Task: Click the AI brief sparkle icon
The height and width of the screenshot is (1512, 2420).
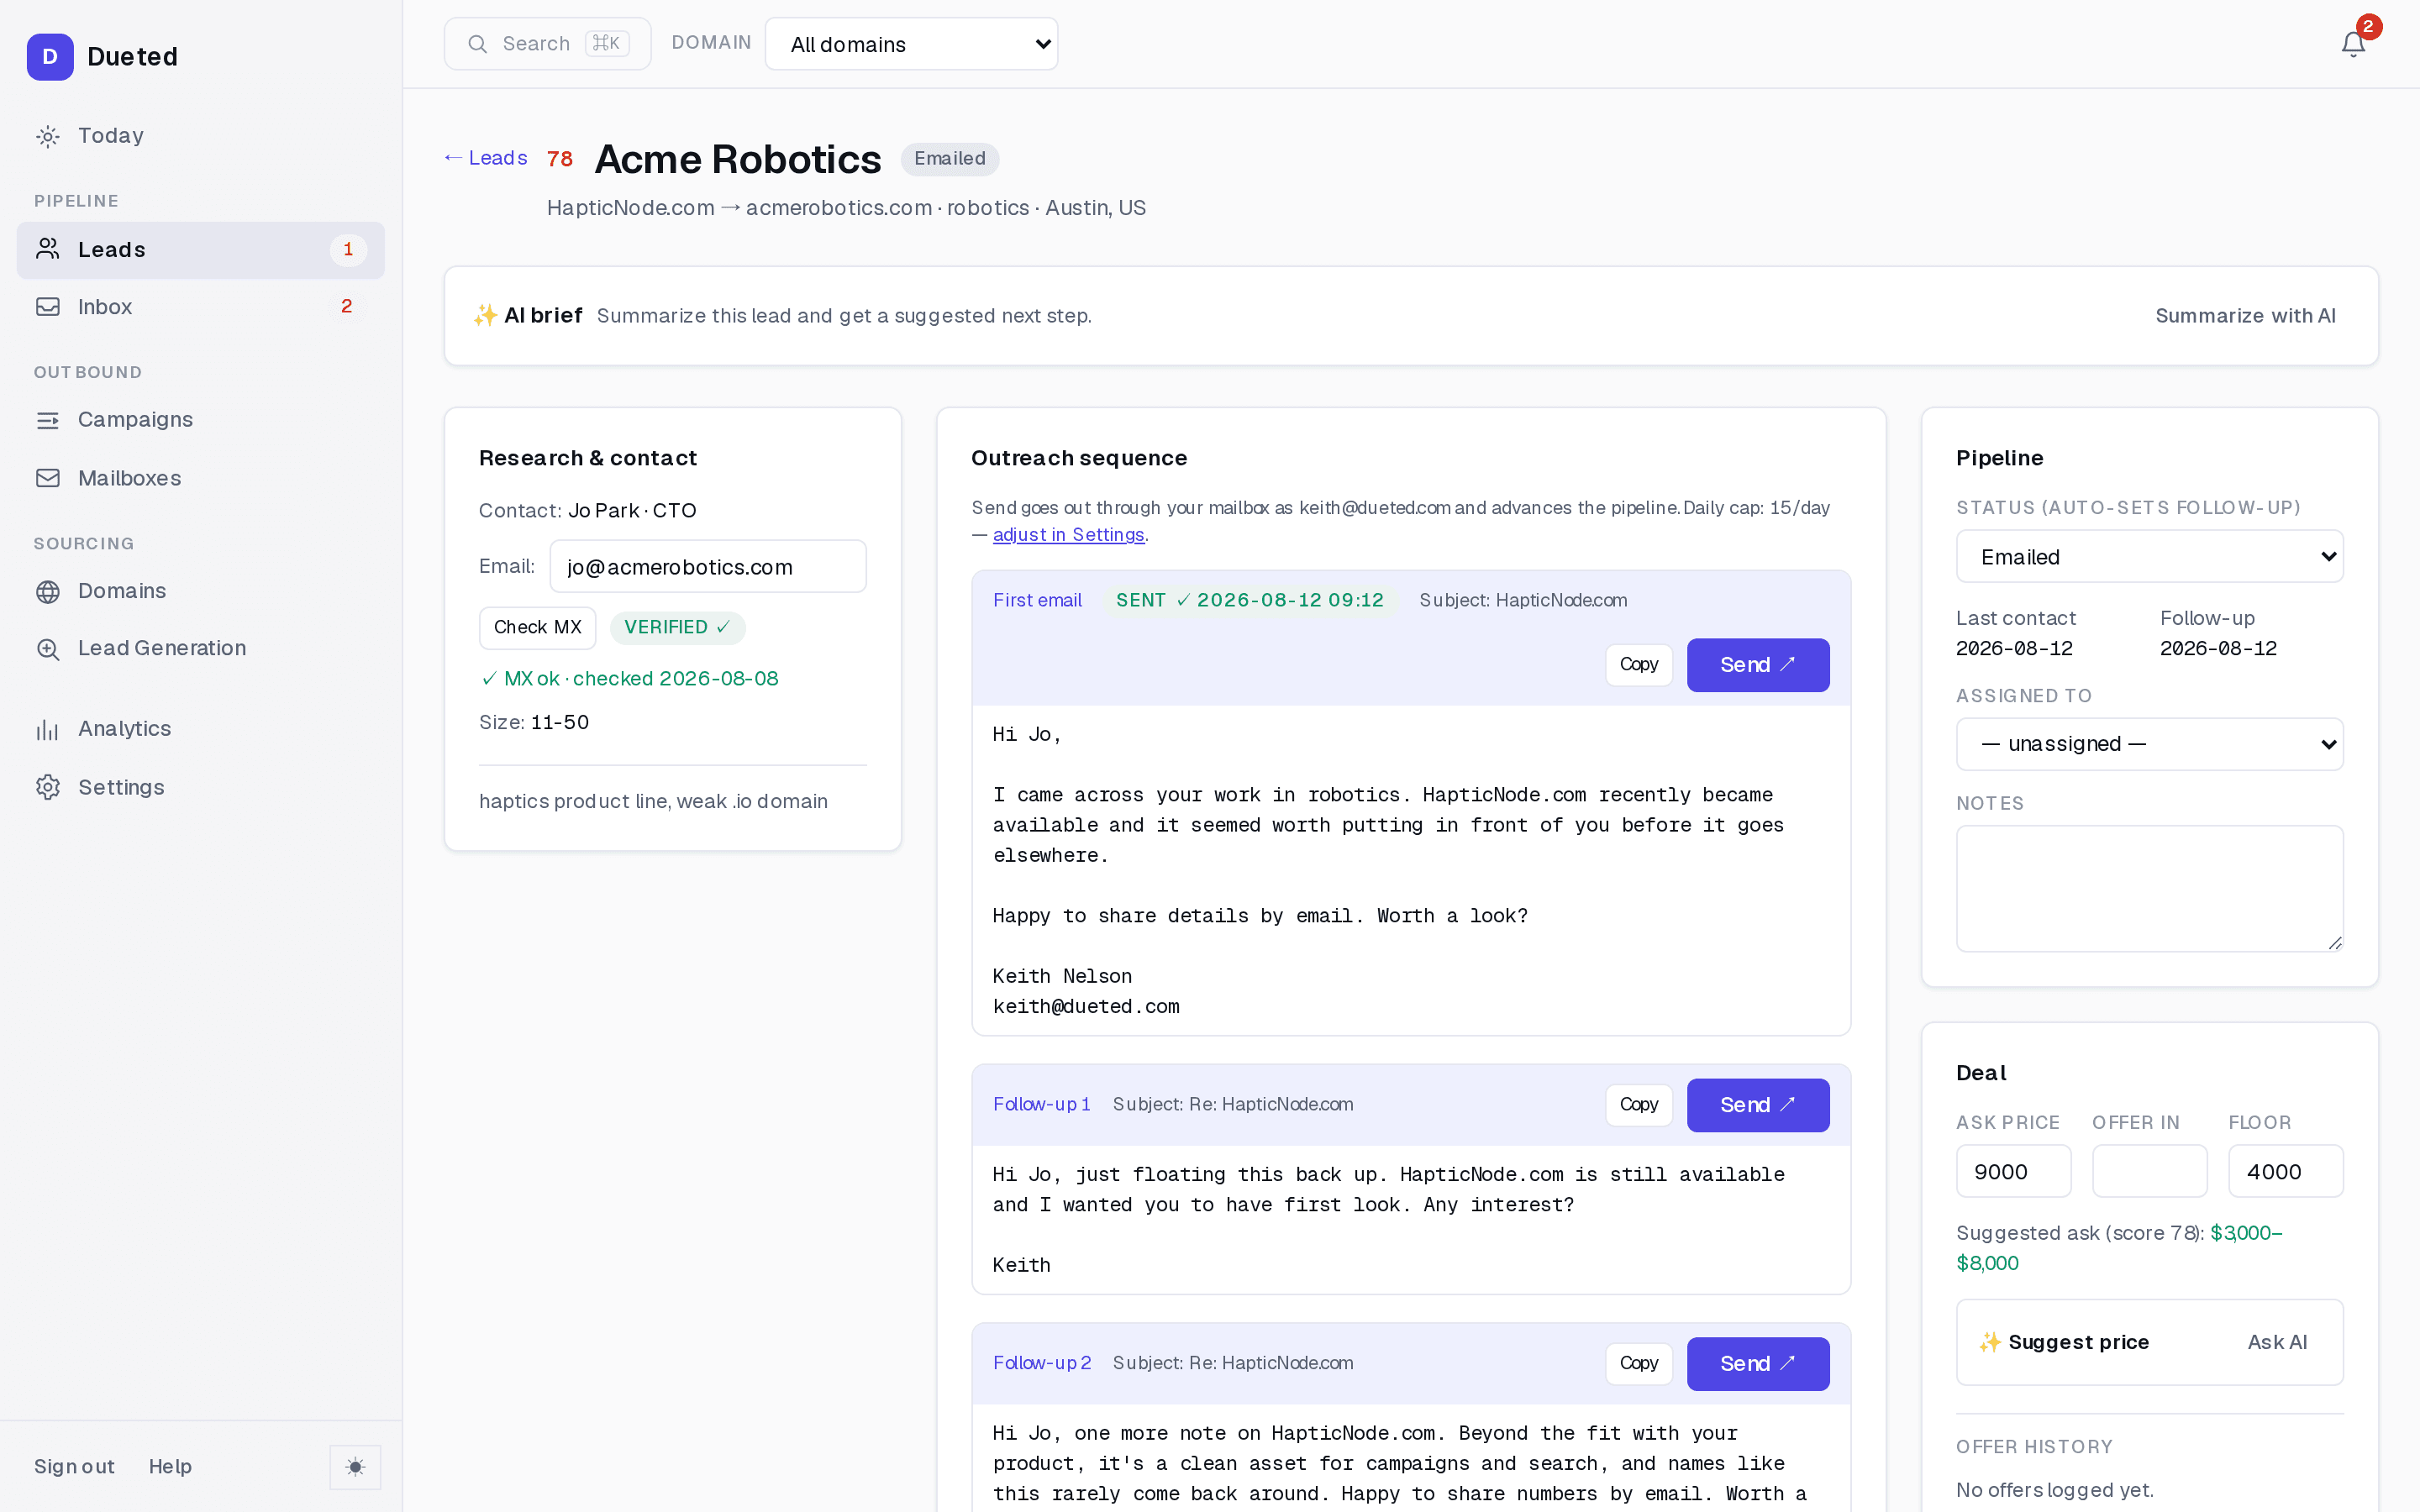Action: [x=485, y=316]
